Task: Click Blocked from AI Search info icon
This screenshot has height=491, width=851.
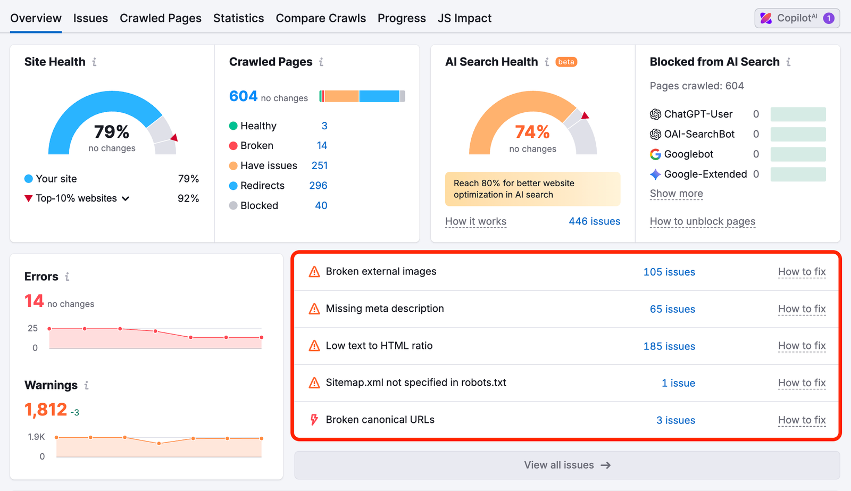Action: point(788,62)
